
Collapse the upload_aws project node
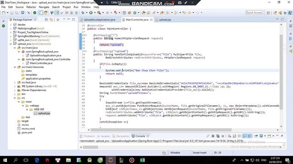tap(11, 44)
